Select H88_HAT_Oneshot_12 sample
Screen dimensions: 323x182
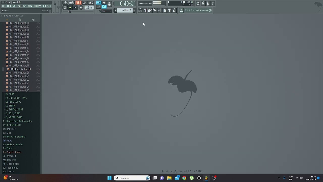[x=19, y=44]
